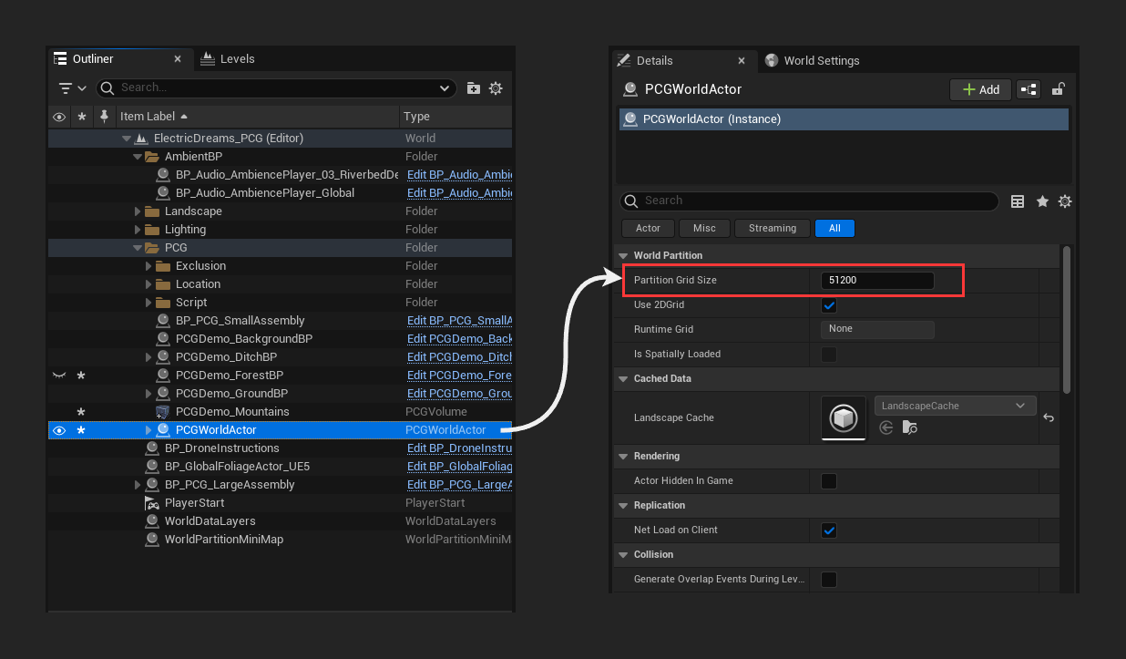
Task: Open Edit PCGDemo_ForestBP link
Action: (459, 375)
